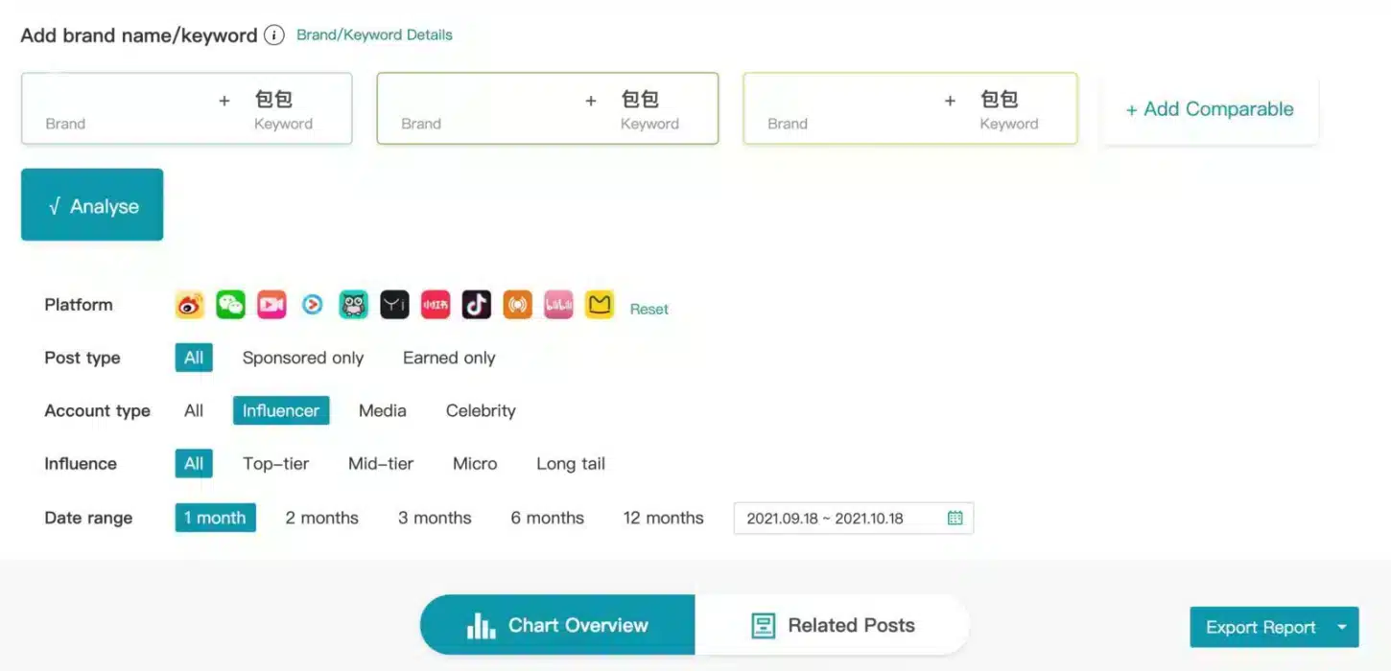Select the Douyin music note icon
Viewport: 1391px width, 671px height.
477,305
